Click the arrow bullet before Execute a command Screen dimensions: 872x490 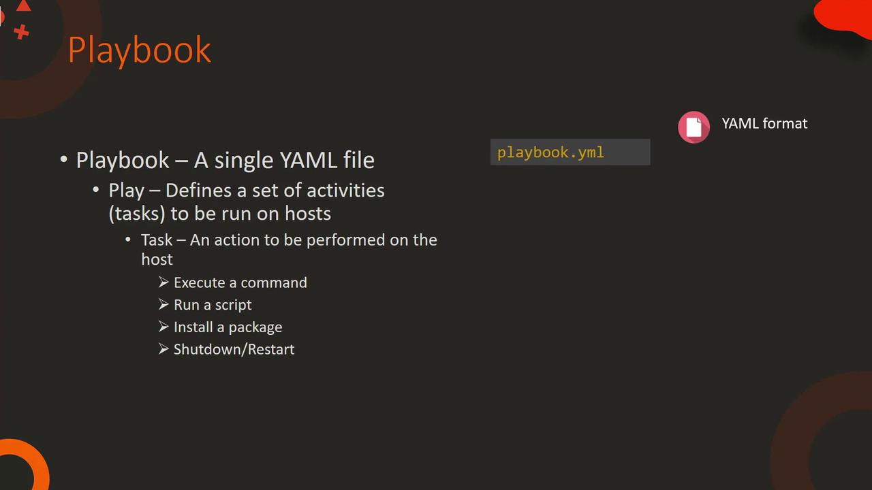click(x=163, y=282)
